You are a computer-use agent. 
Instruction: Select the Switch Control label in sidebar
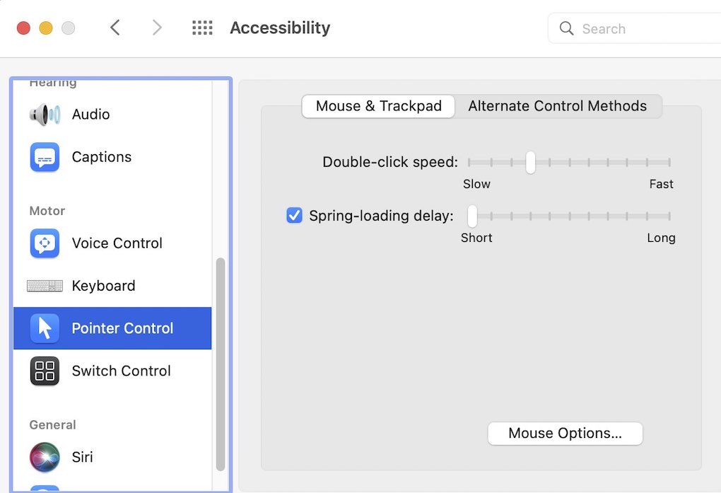tap(121, 371)
